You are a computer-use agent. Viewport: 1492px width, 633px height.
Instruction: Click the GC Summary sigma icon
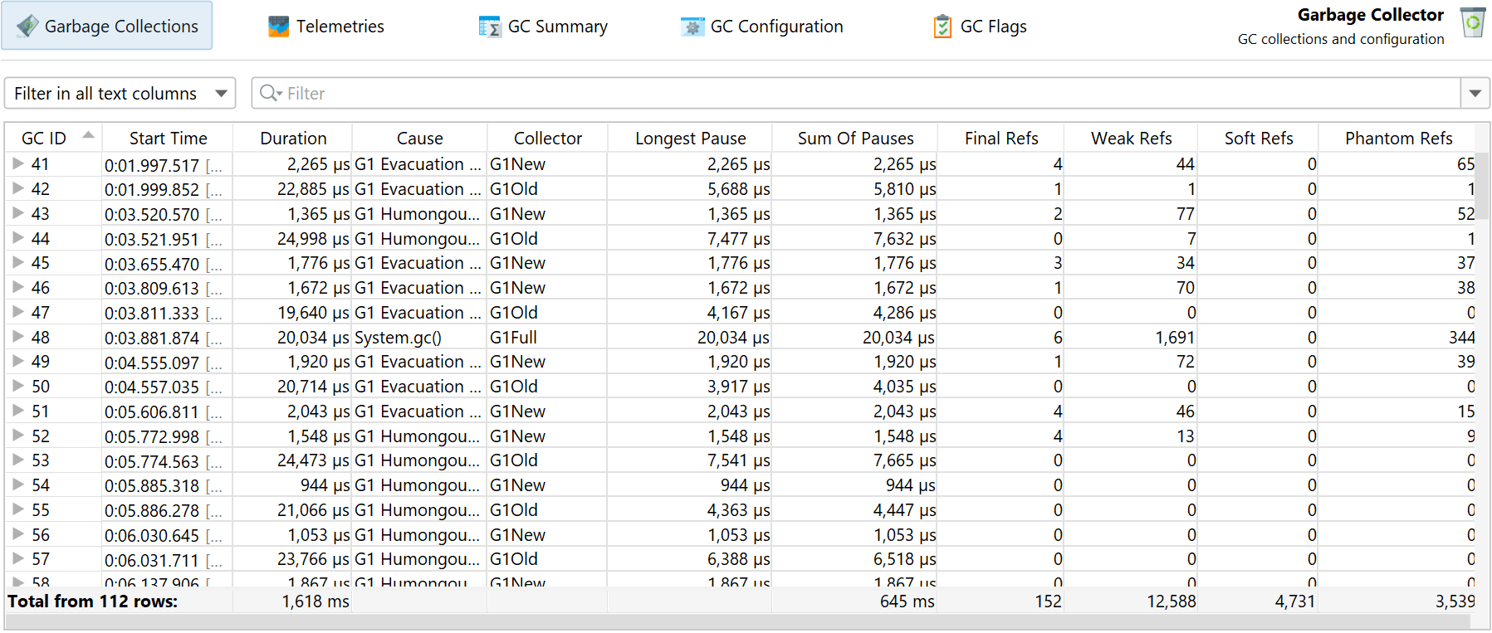490,27
